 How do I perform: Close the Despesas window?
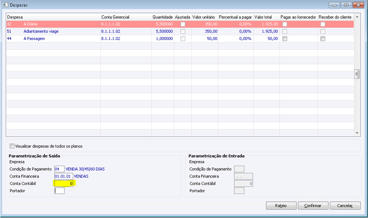tap(358, 5)
